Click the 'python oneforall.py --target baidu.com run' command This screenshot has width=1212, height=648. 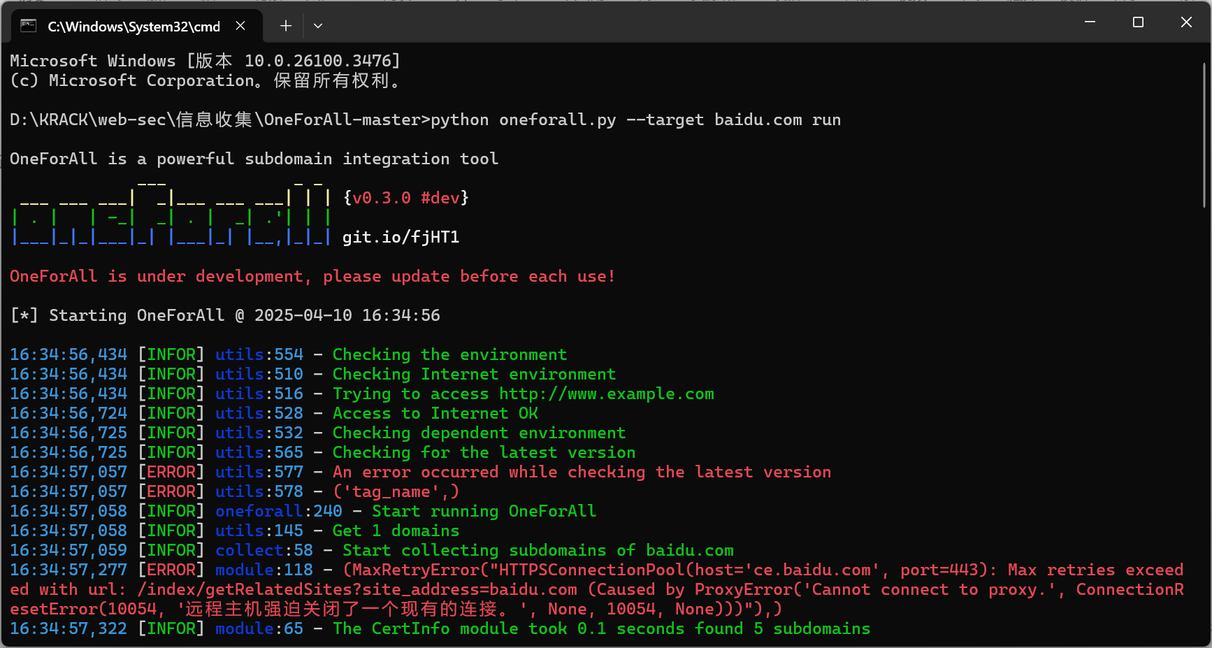pos(635,120)
